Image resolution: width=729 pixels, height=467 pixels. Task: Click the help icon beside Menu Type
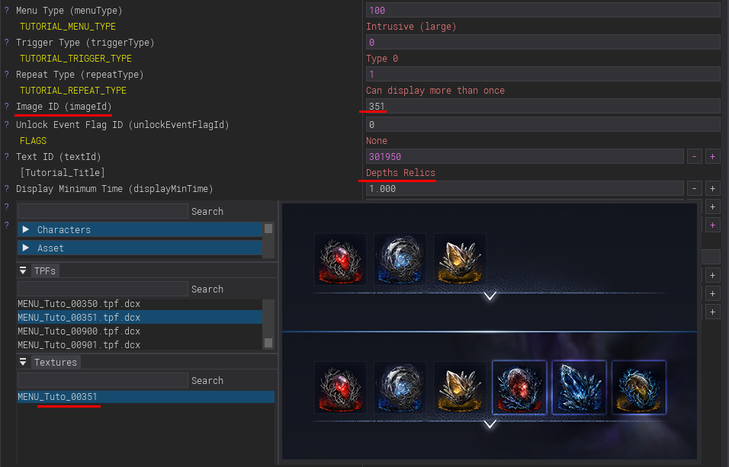(7, 10)
